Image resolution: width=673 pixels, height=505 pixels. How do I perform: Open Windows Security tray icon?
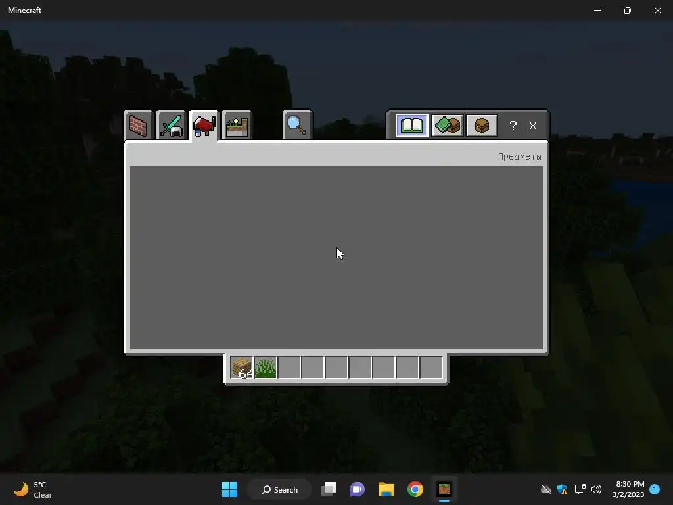pyautogui.click(x=563, y=489)
